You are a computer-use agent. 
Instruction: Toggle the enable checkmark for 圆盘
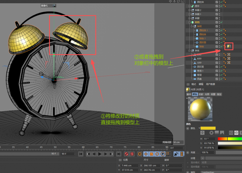(x=221, y=79)
